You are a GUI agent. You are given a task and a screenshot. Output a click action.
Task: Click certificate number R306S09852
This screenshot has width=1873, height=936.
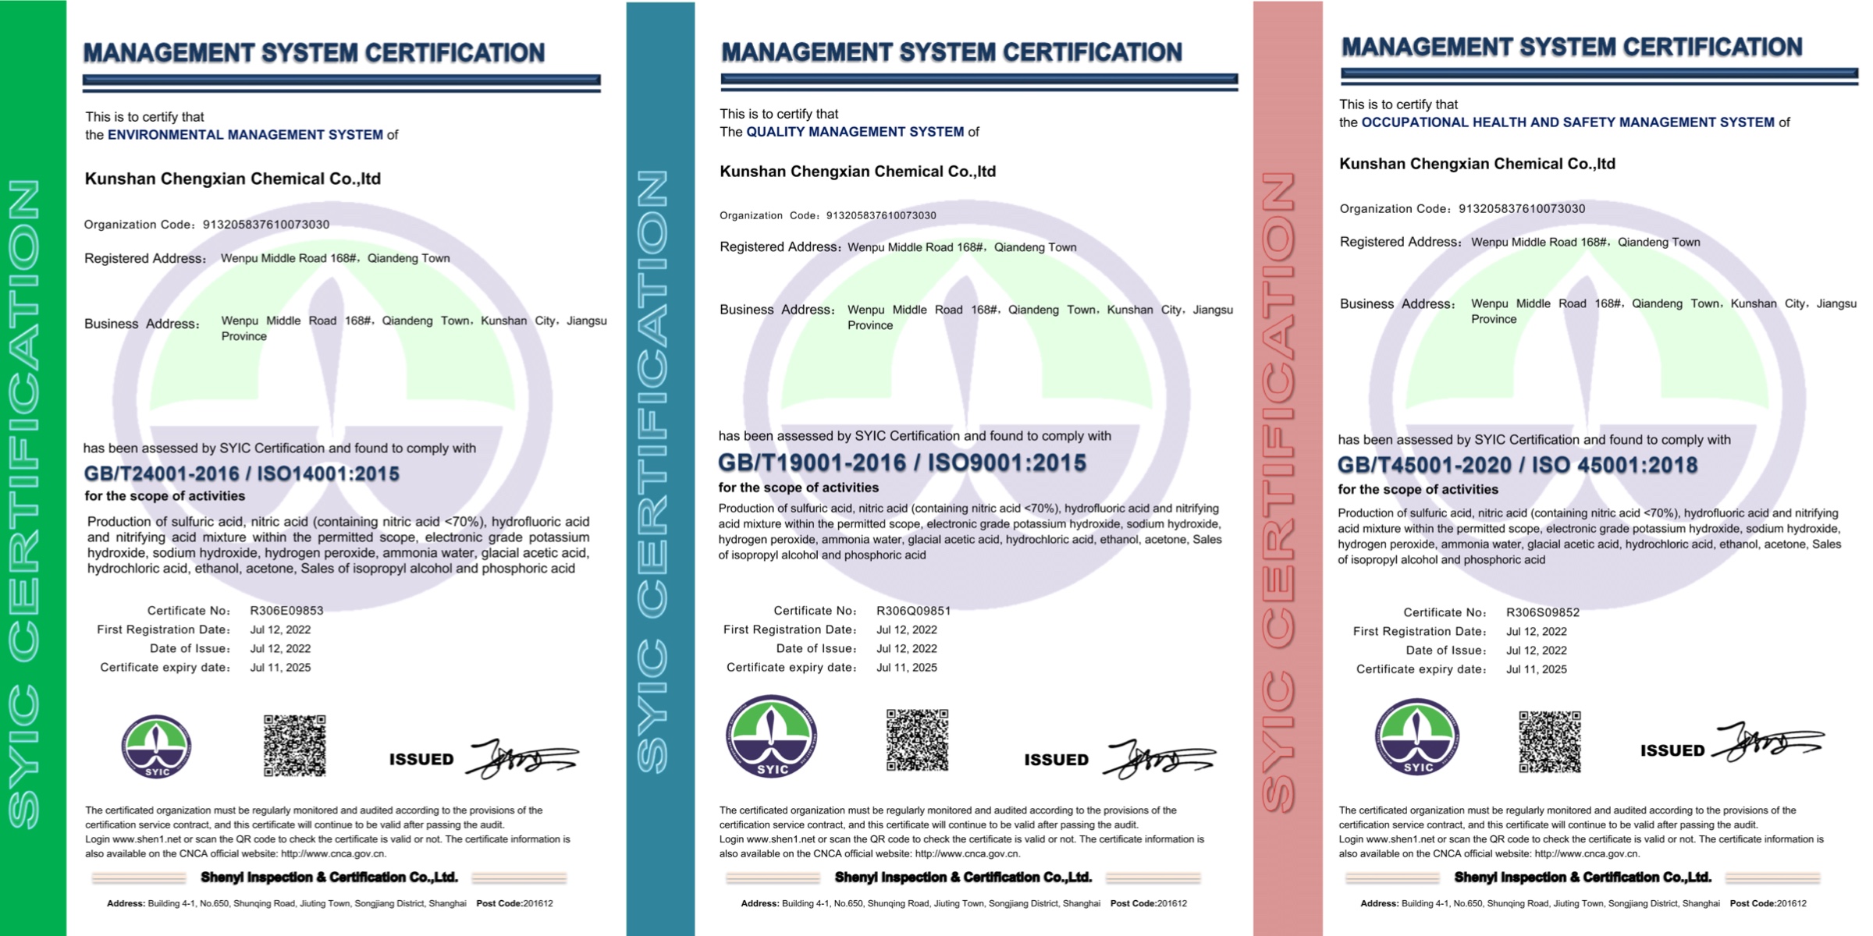pos(1542,612)
